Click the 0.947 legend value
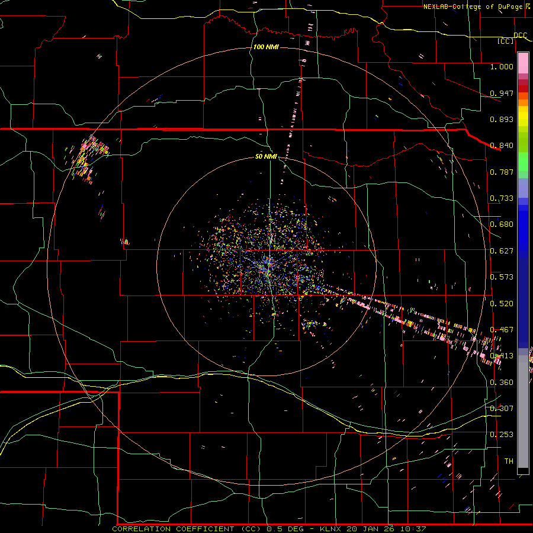The height and width of the screenshot is (533, 533). coord(502,93)
